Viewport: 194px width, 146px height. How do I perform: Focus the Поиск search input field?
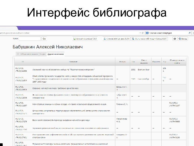(30, 39)
